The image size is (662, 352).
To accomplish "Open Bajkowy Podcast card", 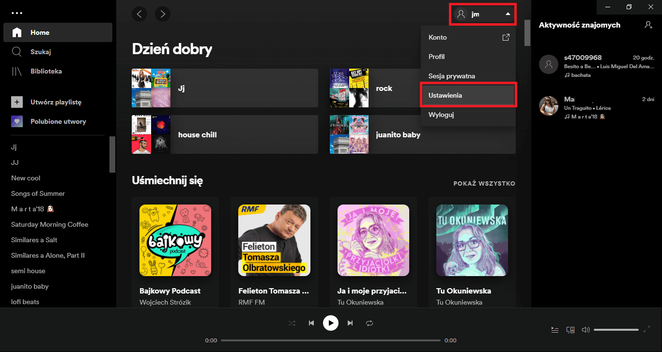I will (175, 251).
